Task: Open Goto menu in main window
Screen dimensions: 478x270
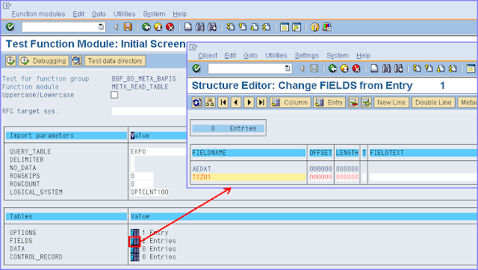Action: point(99,14)
